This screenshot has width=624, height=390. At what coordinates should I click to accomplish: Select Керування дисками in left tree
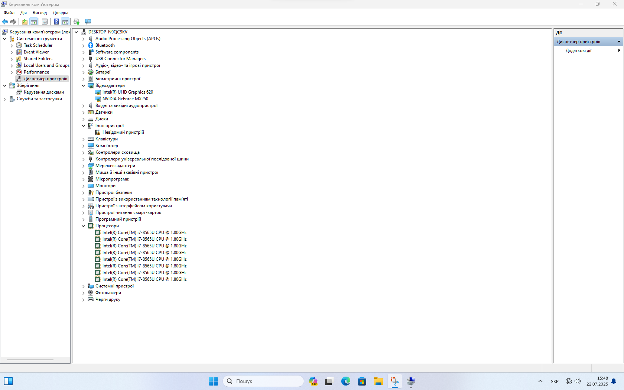point(43,92)
